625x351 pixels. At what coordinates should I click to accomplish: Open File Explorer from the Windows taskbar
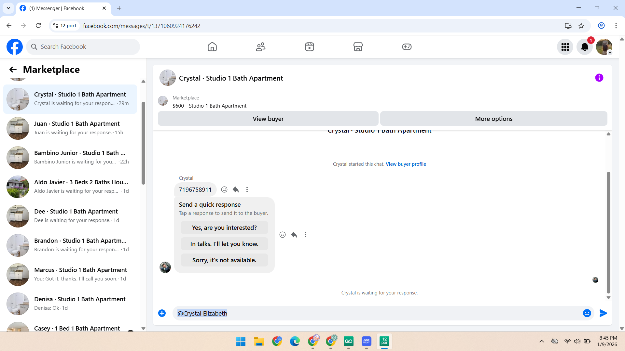259,341
